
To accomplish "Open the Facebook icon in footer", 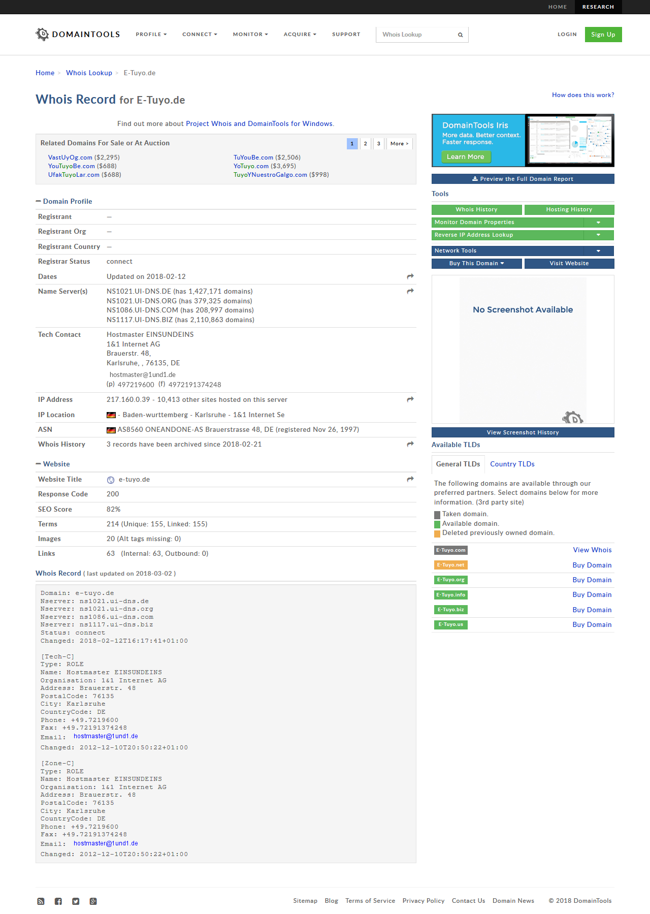I will [58, 901].
